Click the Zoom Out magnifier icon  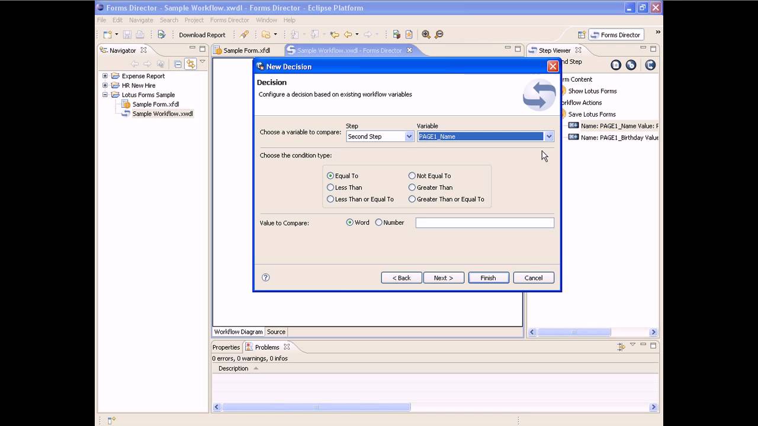click(x=439, y=35)
